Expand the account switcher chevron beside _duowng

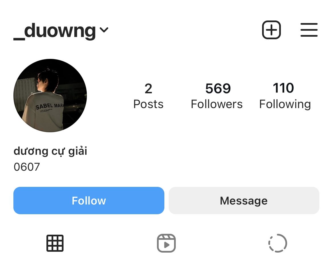tap(104, 30)
